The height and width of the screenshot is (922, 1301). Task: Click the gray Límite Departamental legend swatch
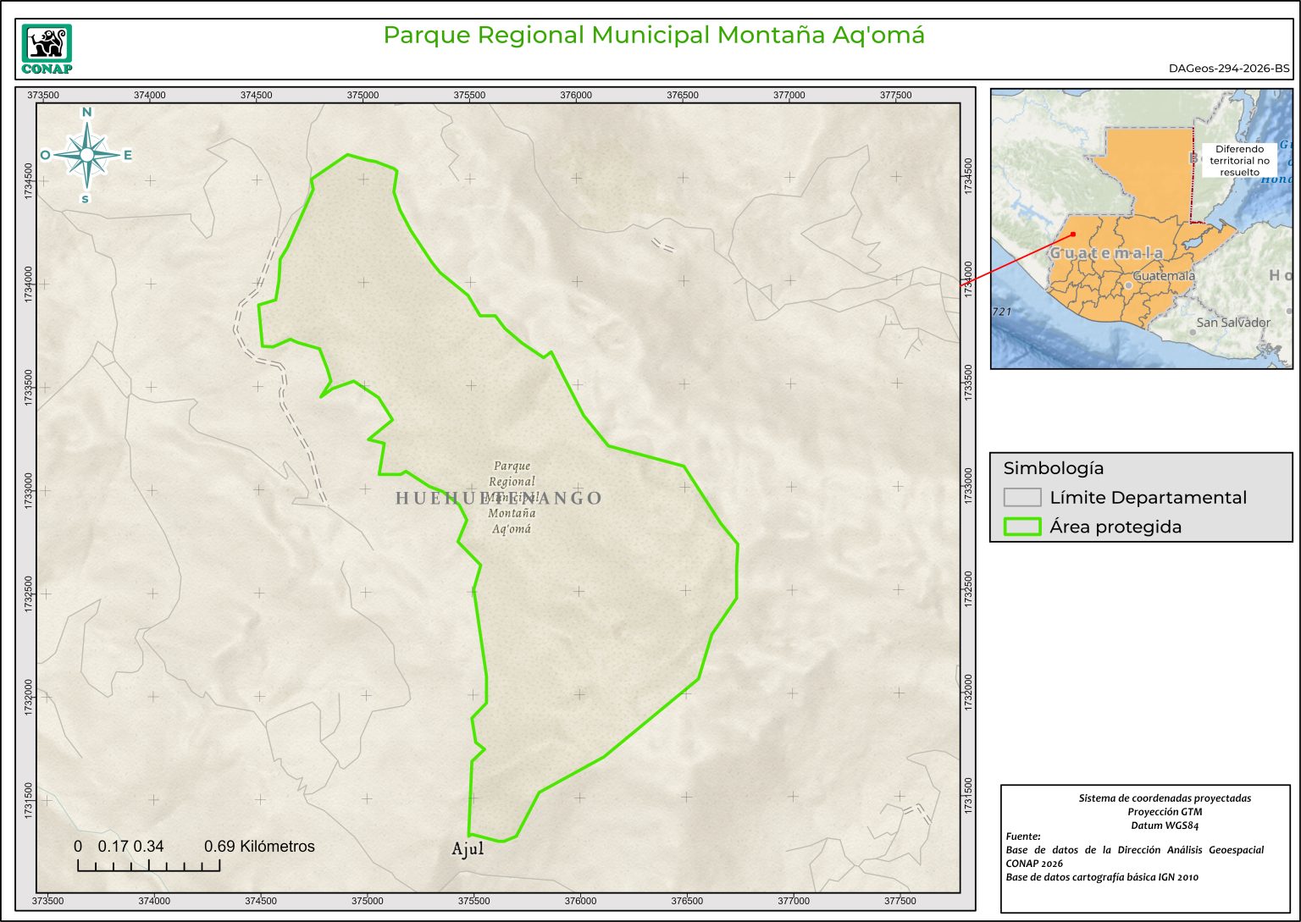(1022, 497)
